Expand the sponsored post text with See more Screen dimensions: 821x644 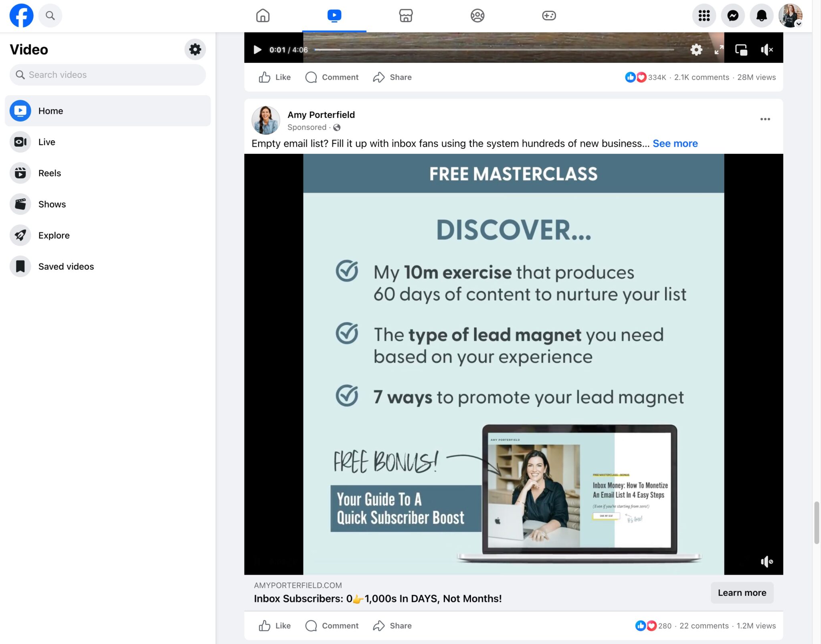point(675,143)
